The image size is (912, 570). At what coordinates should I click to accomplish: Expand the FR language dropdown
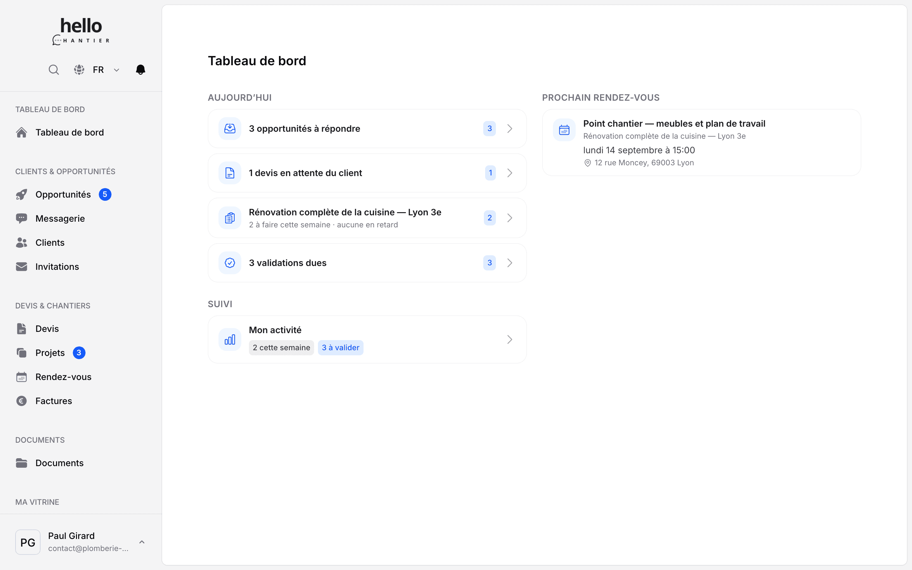click(106, 70)
